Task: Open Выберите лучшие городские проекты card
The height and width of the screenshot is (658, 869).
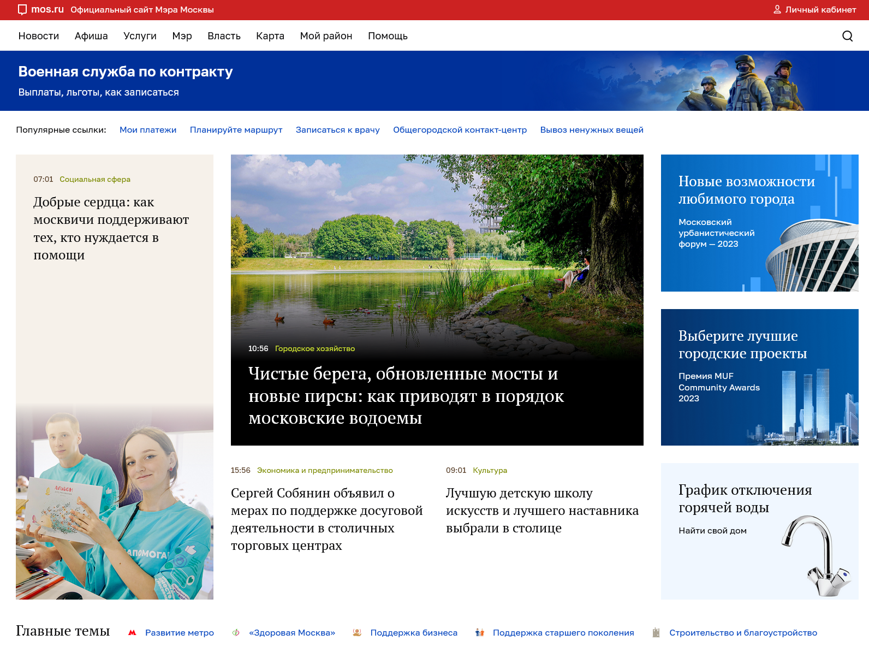Action: 760,377
